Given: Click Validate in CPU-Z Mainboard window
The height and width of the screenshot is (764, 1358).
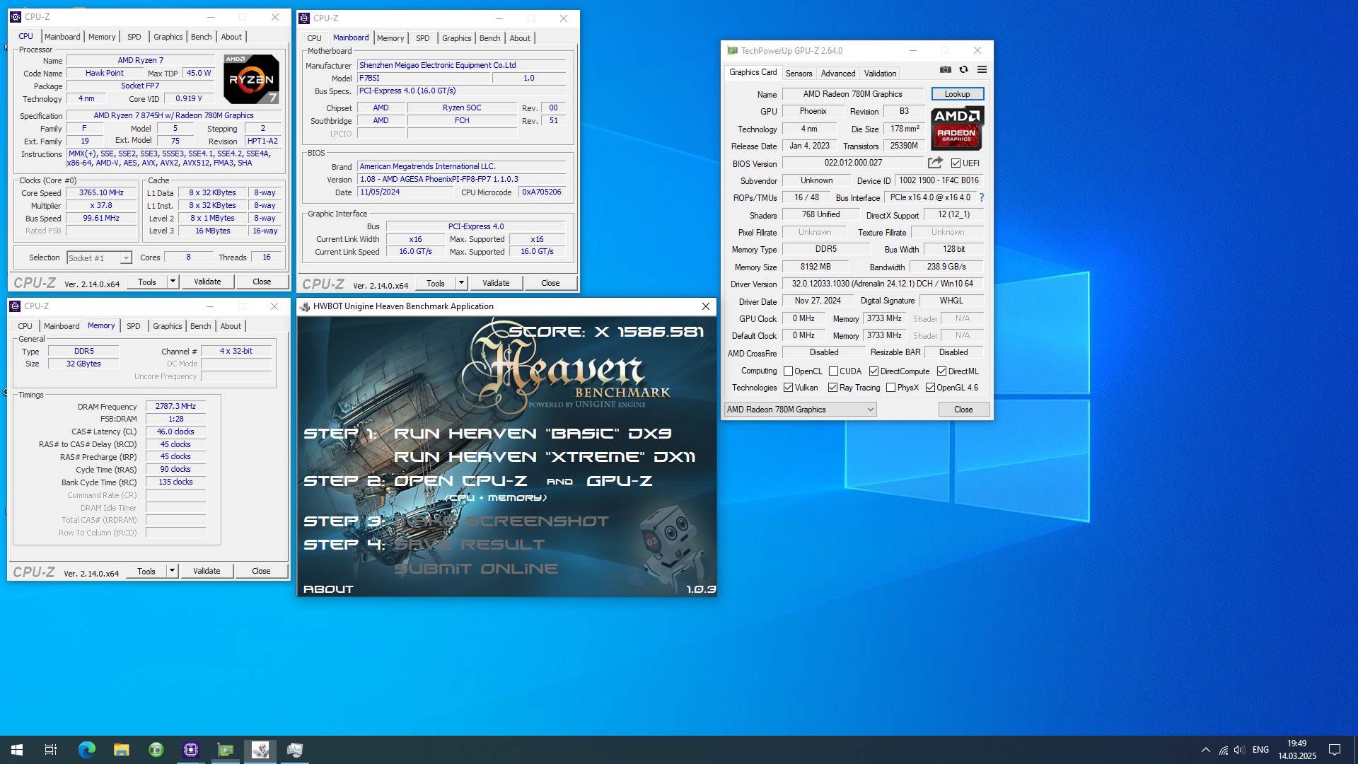Looking at the screenshot, I should coord(496,283).
